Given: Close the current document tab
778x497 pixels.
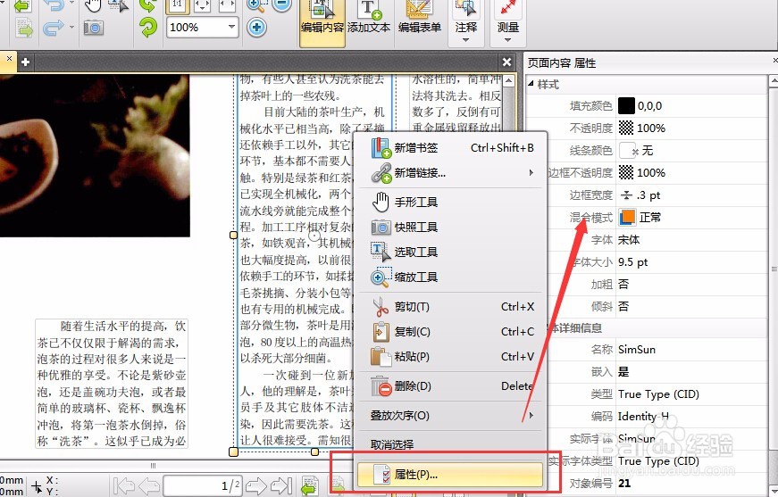Looking at the screenshot, I should click(x=9, y=59).
